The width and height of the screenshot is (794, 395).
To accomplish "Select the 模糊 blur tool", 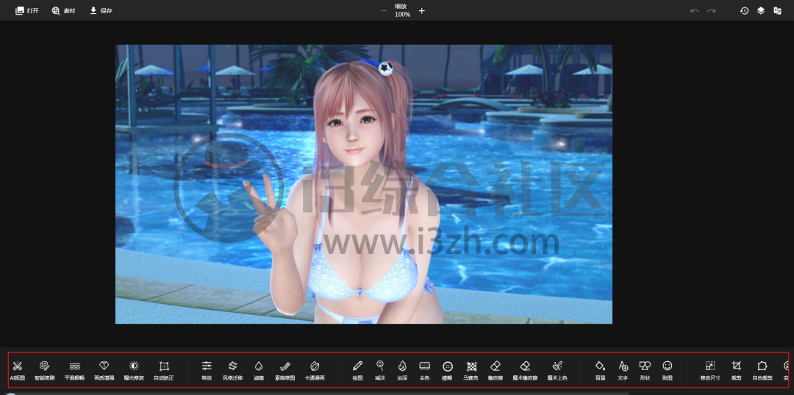I will pos(447,370).
